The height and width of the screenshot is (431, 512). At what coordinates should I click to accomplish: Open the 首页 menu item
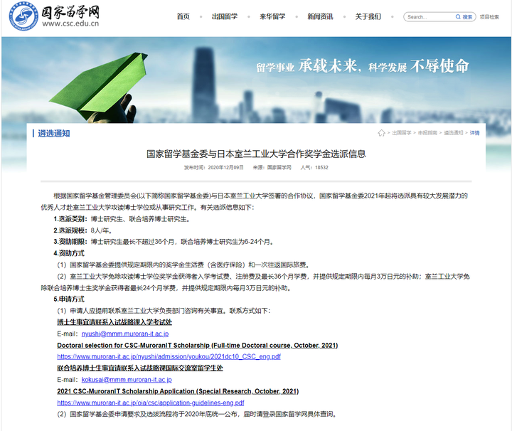click(x=183, y=16)
